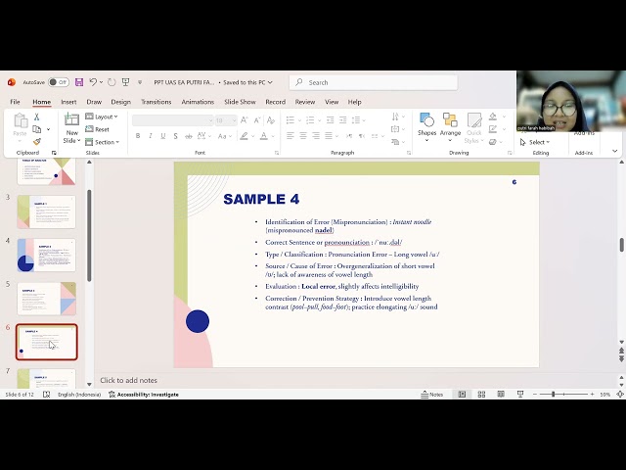
Task: Click the Copy icon
Action: pos(37,129)
